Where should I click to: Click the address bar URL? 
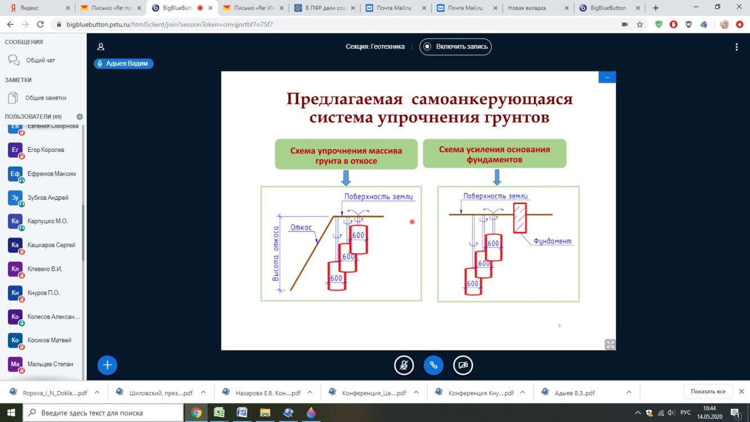pyautogui.click(x=170, y=25)
